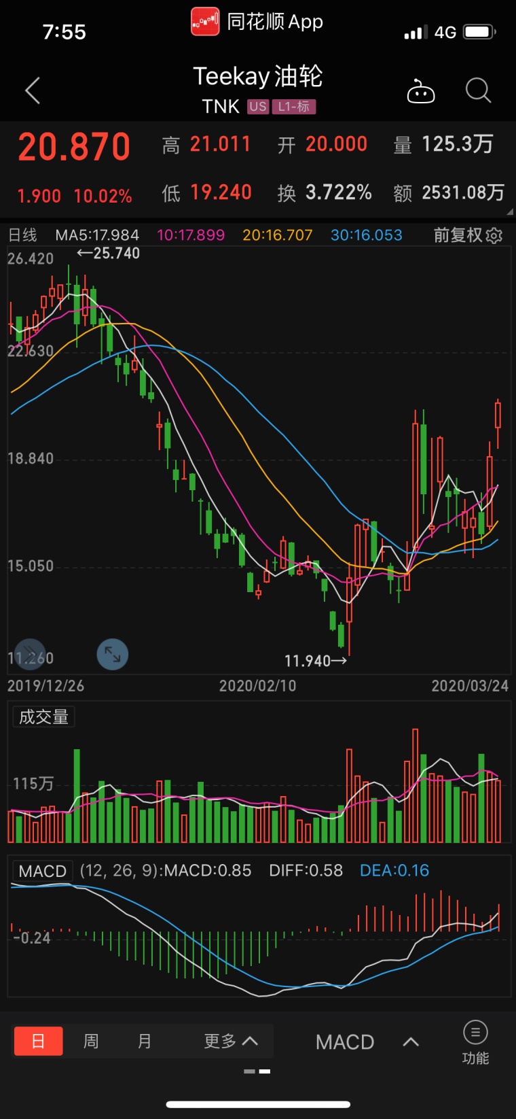Tap the MACD panel label

pos(42,871)
